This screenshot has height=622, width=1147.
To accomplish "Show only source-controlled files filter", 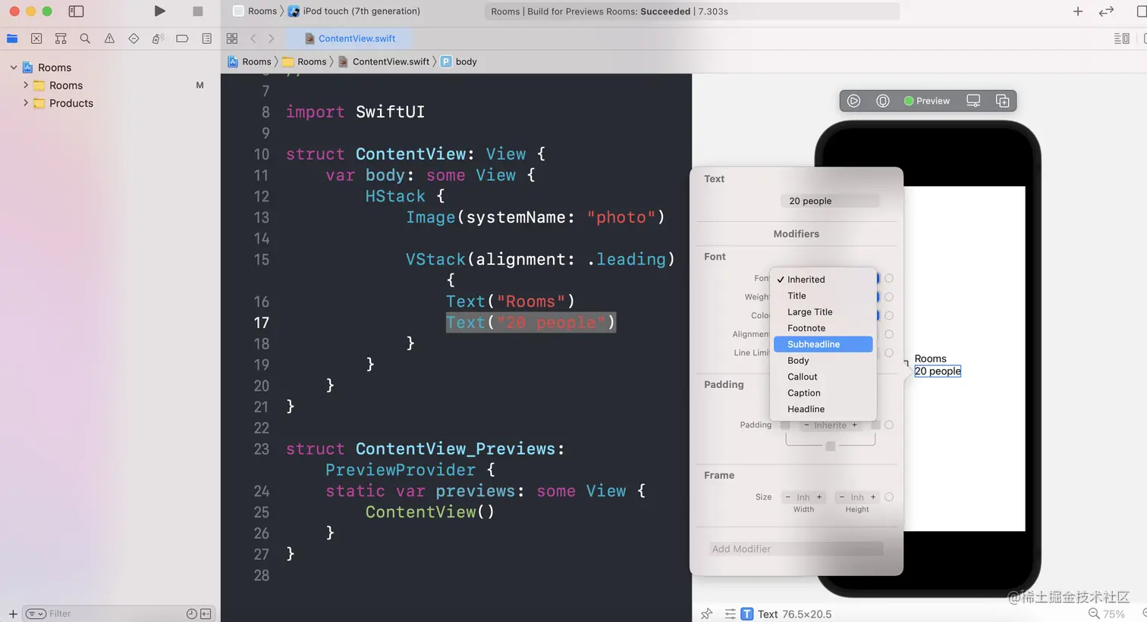I will 206,614.
